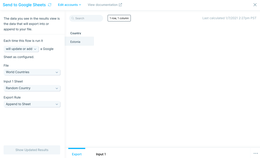This screenshot has width=260, height=158.
Task: Click the refresh icon beside Send to Google Sheets
Action: coord(50,5)
